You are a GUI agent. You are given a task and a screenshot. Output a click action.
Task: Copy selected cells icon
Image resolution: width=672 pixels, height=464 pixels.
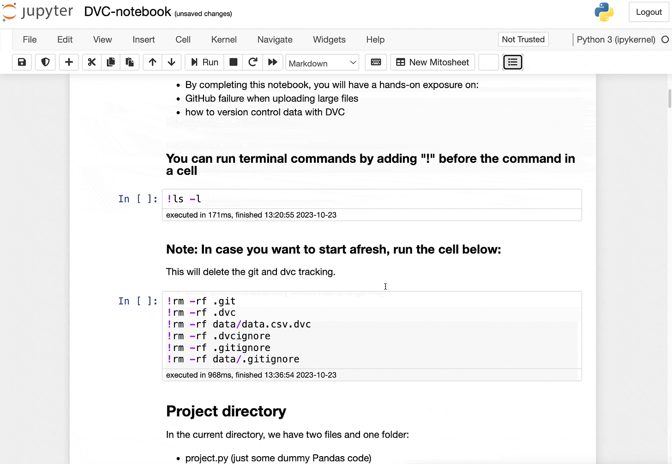(111, 62)
